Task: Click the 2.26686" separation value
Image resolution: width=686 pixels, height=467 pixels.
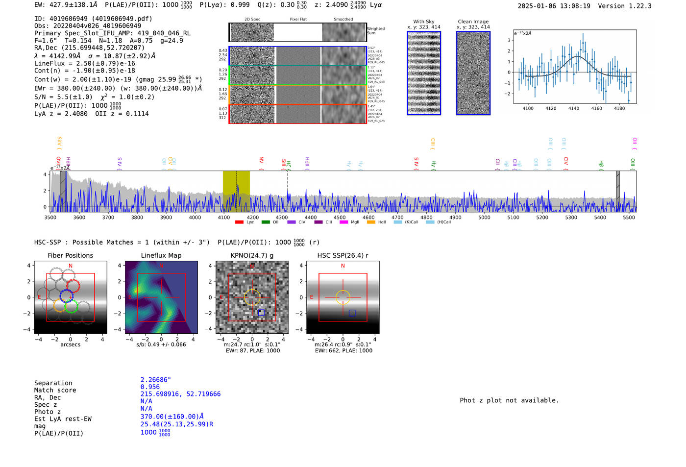Action: (156, 380)
